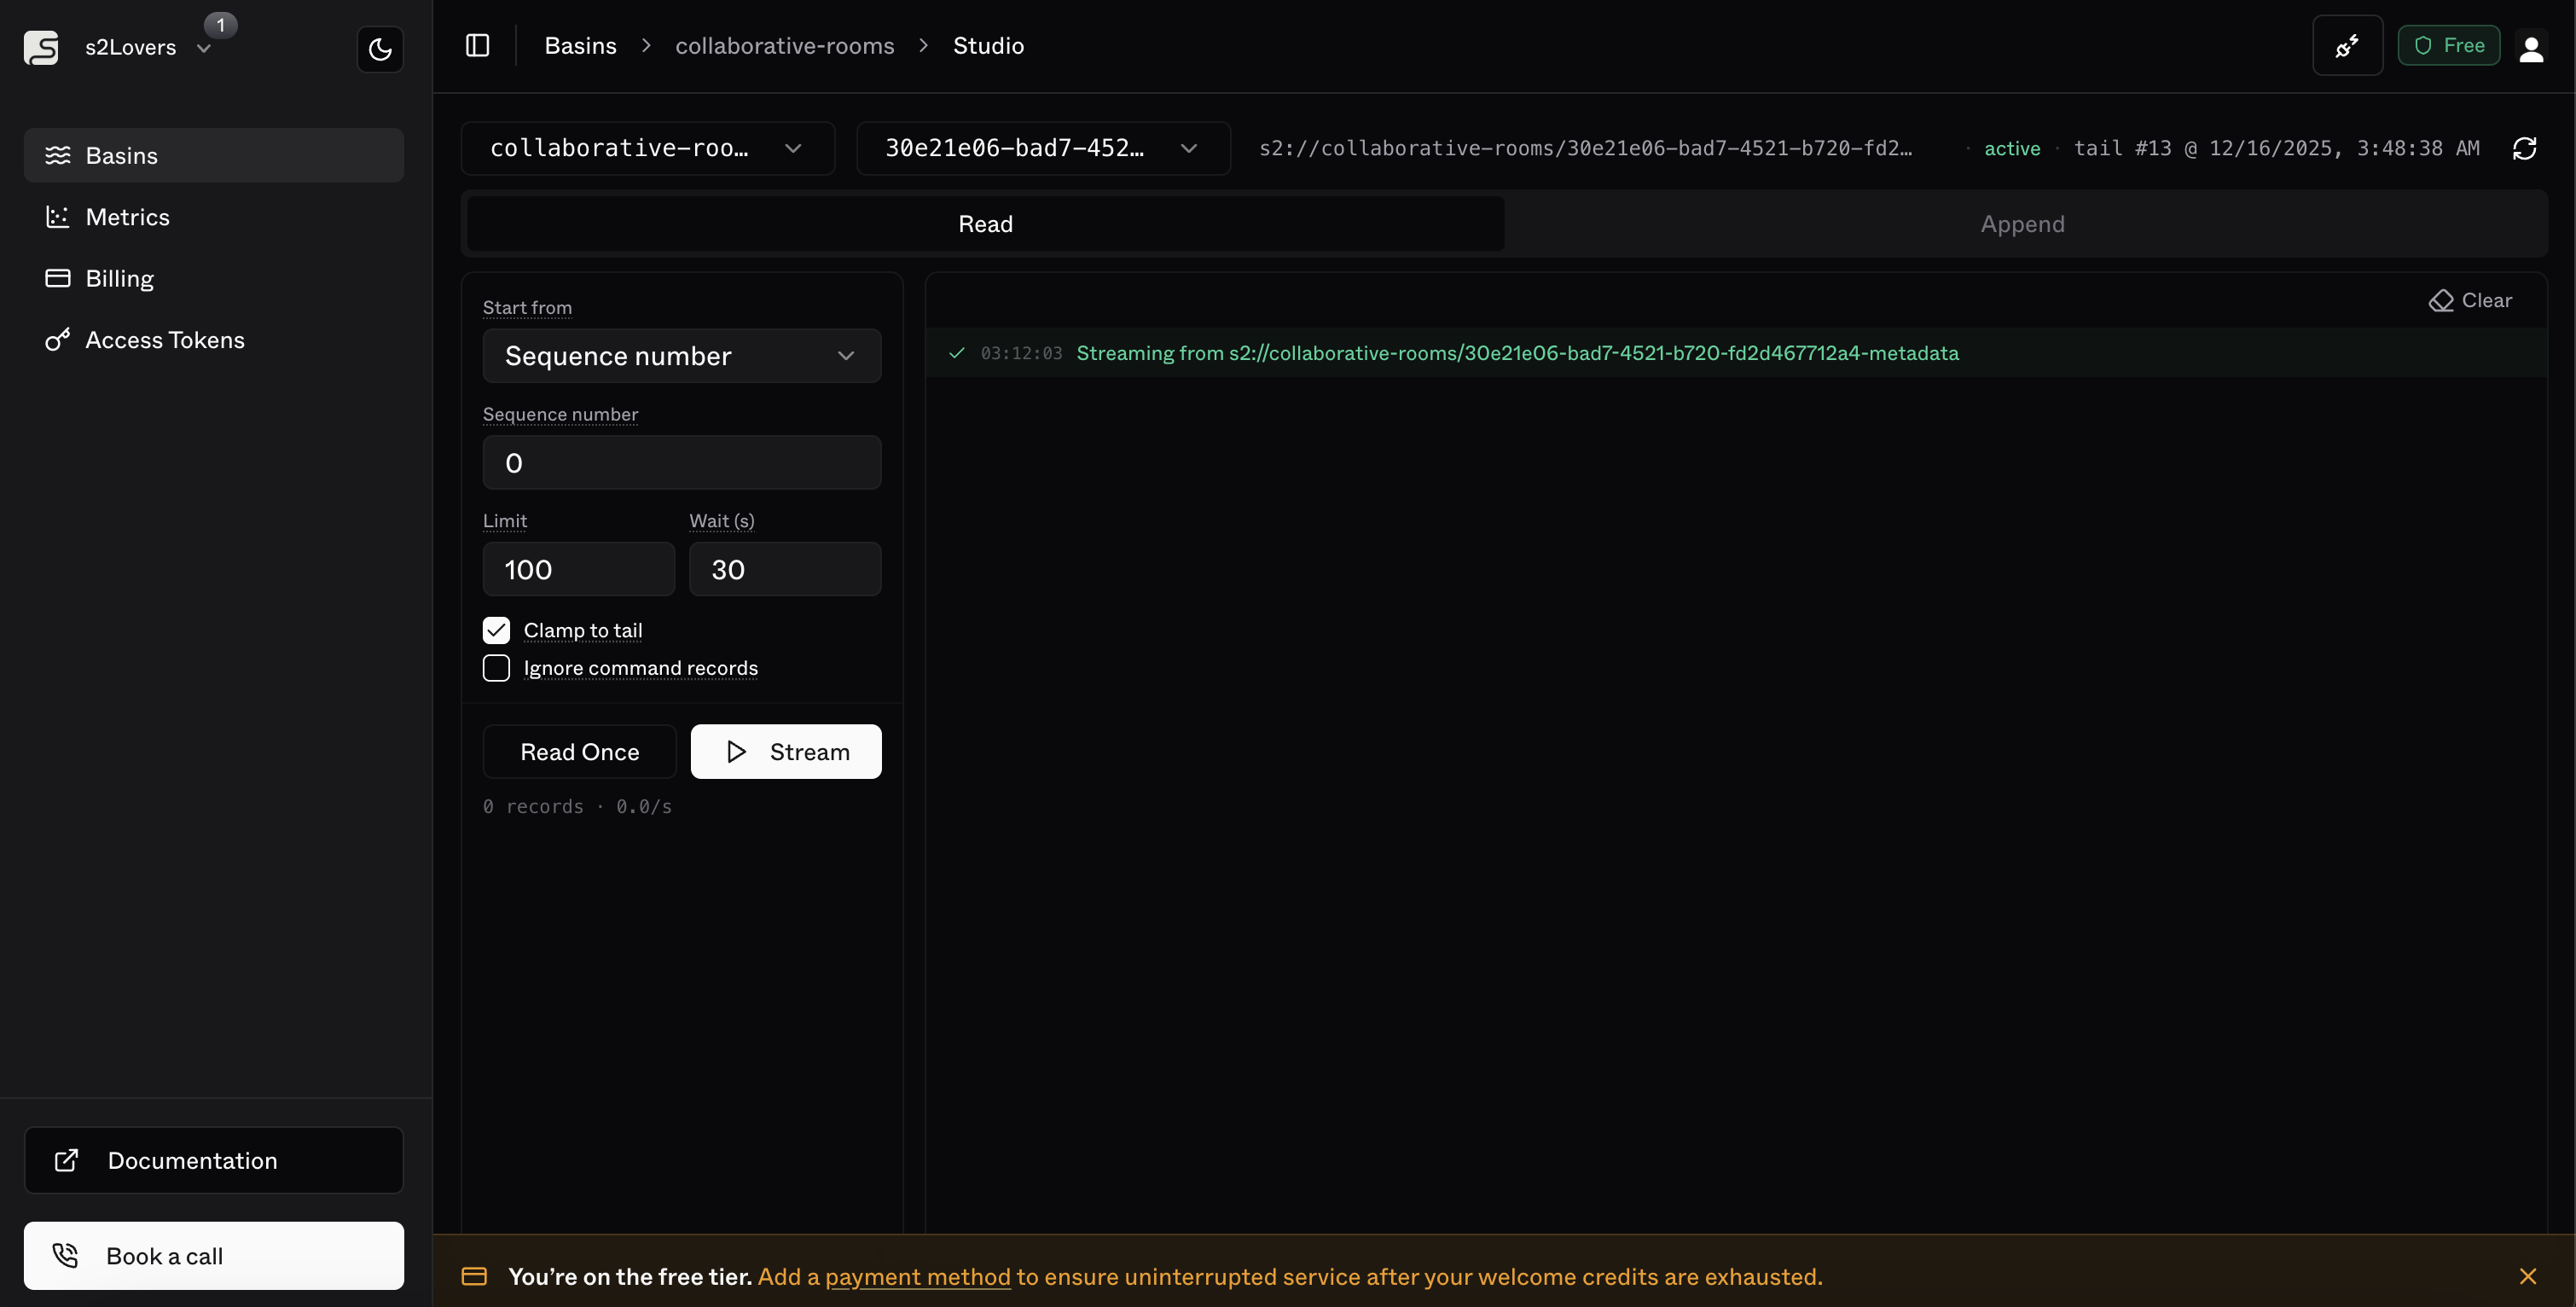Collapse sidebar with panel icon
This screenshot has width=2576, height=1307.
[x=477, y=46]
